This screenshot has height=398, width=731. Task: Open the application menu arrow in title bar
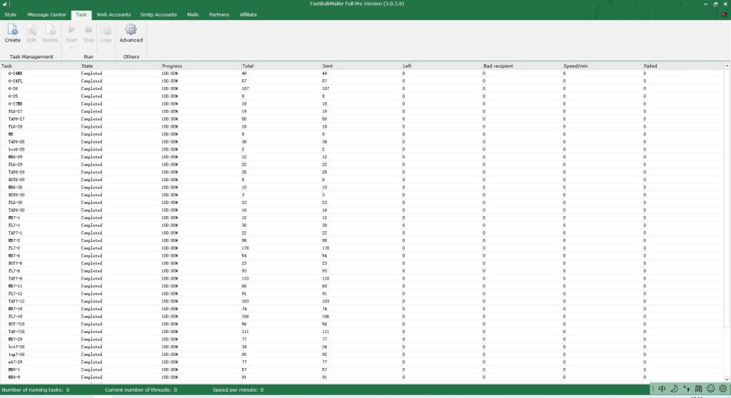pyautogui.click(x=6, y=4)
